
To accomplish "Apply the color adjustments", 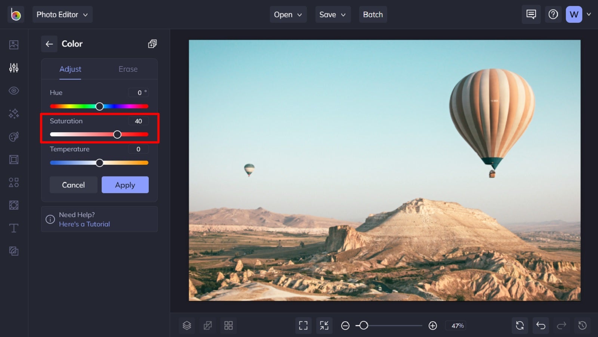I will [125, 185].
